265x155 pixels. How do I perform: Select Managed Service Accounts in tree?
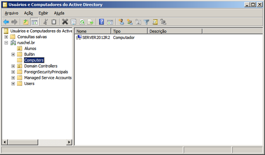48,77
